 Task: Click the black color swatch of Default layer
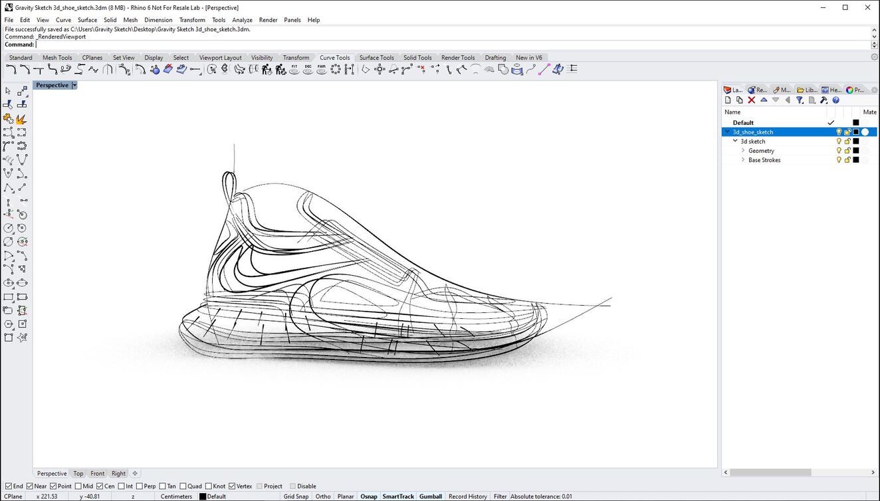(856, 123)
